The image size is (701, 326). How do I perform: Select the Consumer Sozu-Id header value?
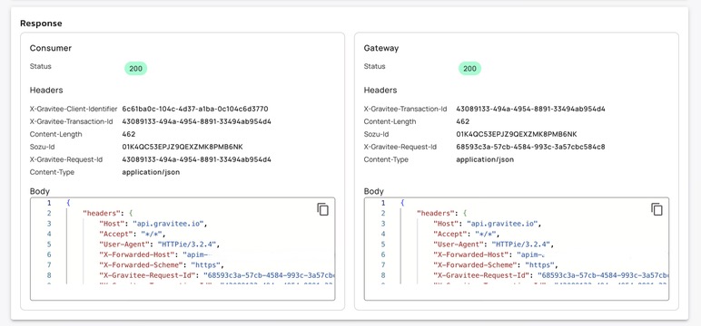point(183,147)
